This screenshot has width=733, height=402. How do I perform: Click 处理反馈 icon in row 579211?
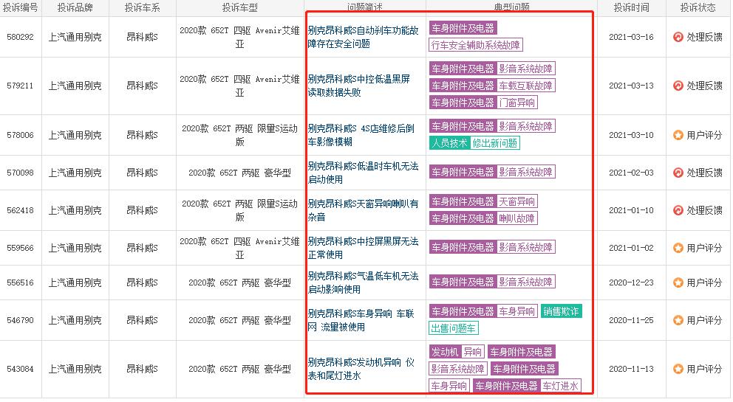(x=678, y=86)
